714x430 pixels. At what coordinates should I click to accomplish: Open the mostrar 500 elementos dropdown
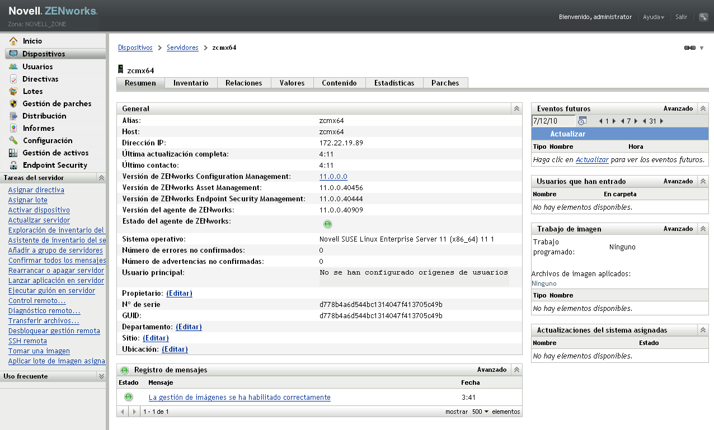pyautogui.click(x=479, y=412)
